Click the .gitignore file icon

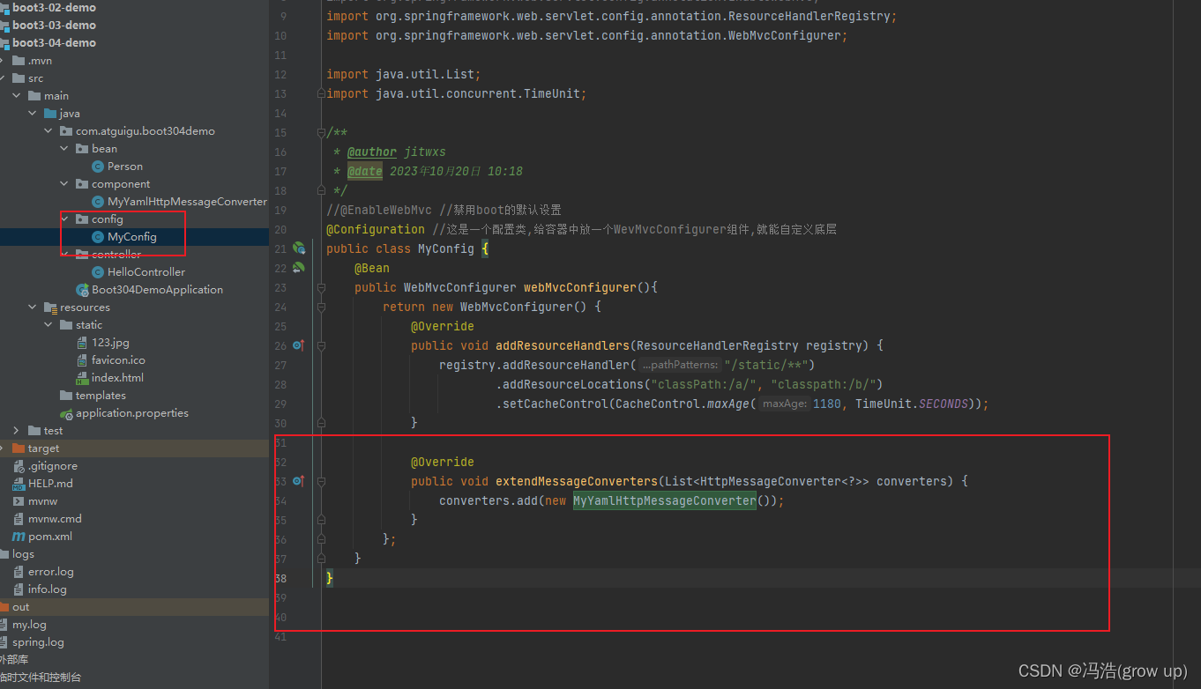tap(19, 466)
